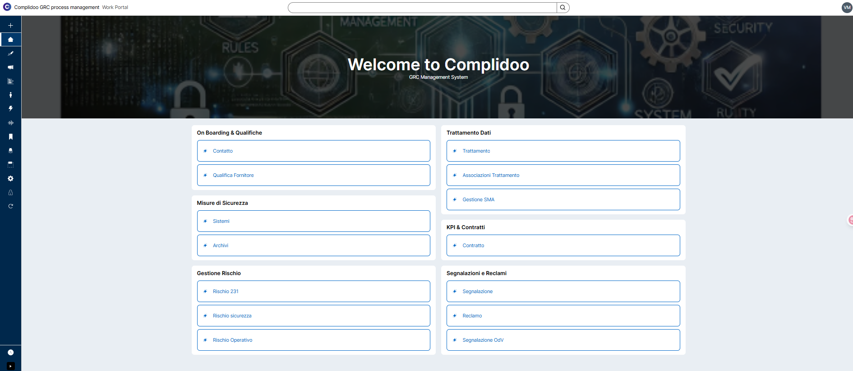853x371 pixels.
Task: Click the Welcome to Complidoo banner title
Action: tap(438, 65)
